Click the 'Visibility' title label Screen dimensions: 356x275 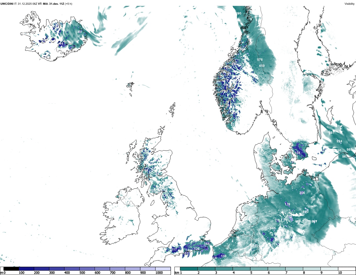[350, 4]
